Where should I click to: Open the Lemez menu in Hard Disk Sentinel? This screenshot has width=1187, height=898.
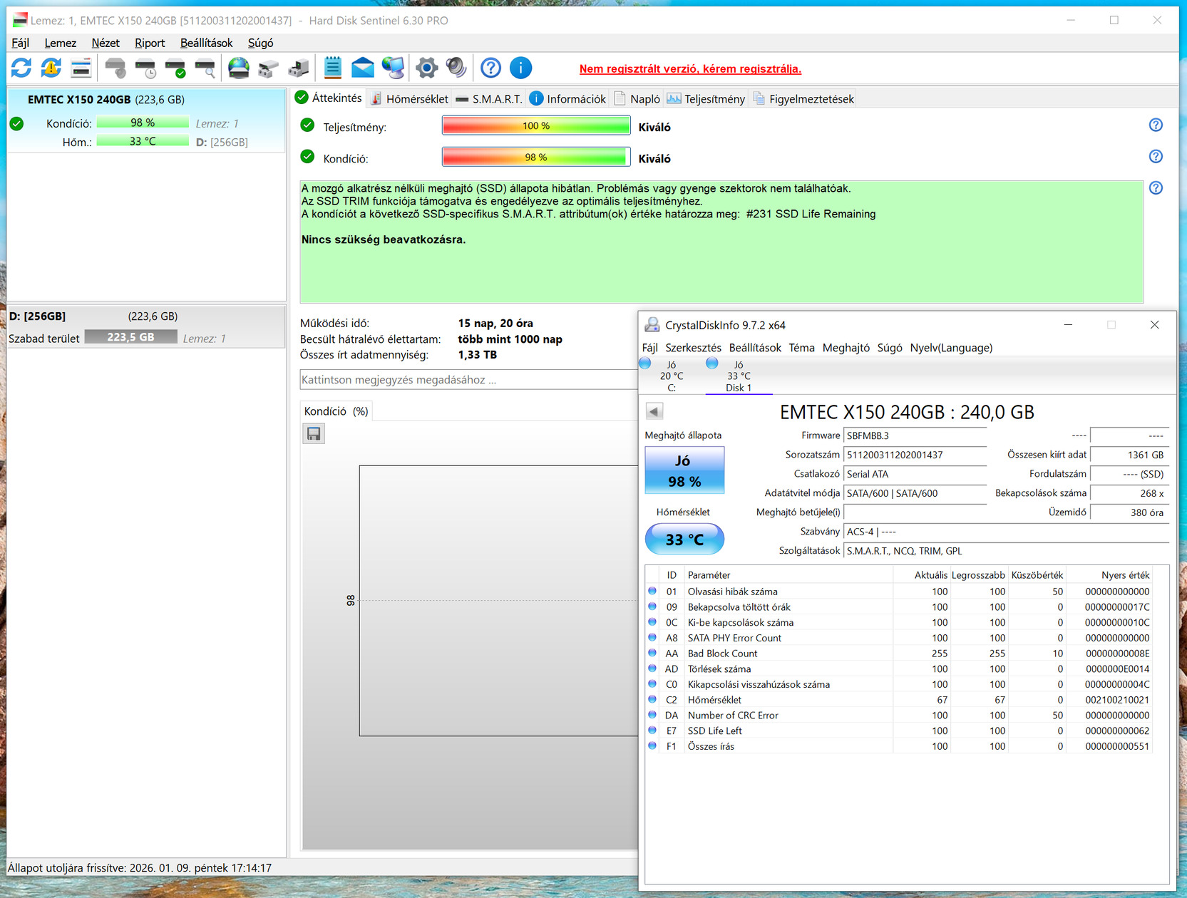coord(60,43)
